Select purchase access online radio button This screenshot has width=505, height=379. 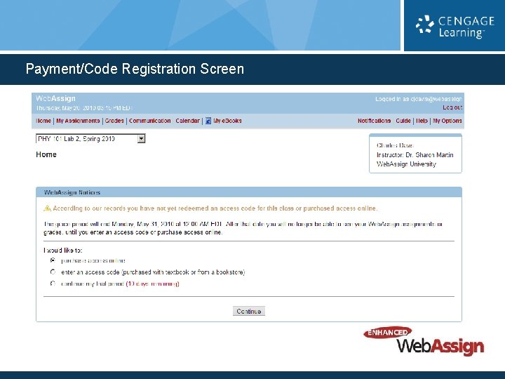(53, 260)
